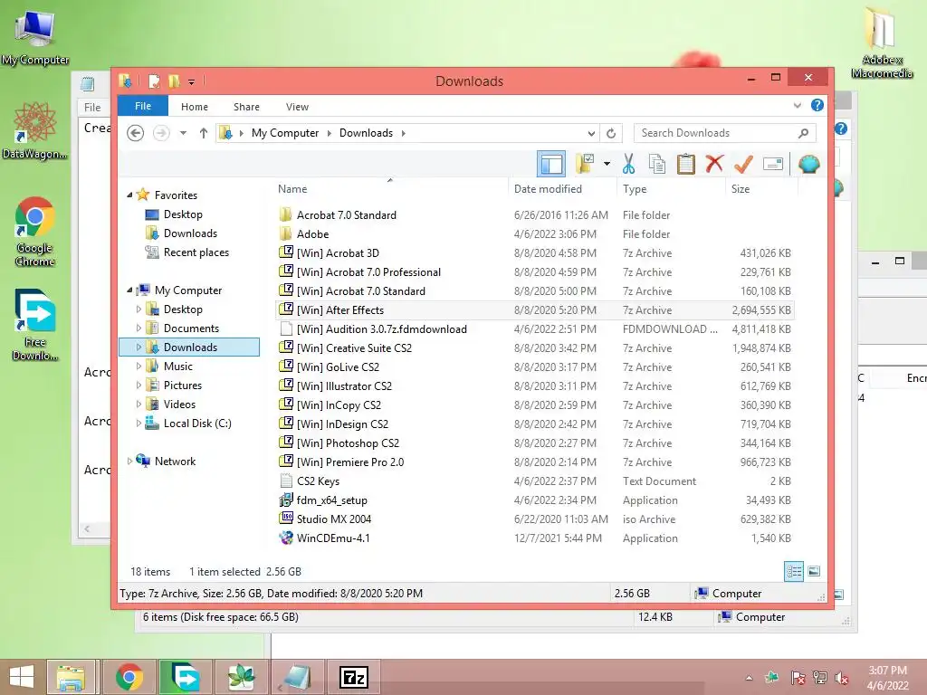Sort by the Type column header
Viewport: 927px width, 695px height.
(671, 188)
